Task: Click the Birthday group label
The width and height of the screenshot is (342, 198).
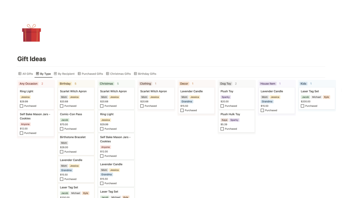Action: [65, 83]
